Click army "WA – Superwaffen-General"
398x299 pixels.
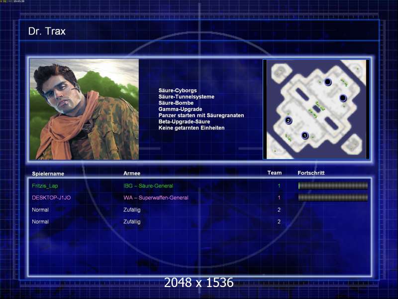pyautogui.click(x=156, y=197)
